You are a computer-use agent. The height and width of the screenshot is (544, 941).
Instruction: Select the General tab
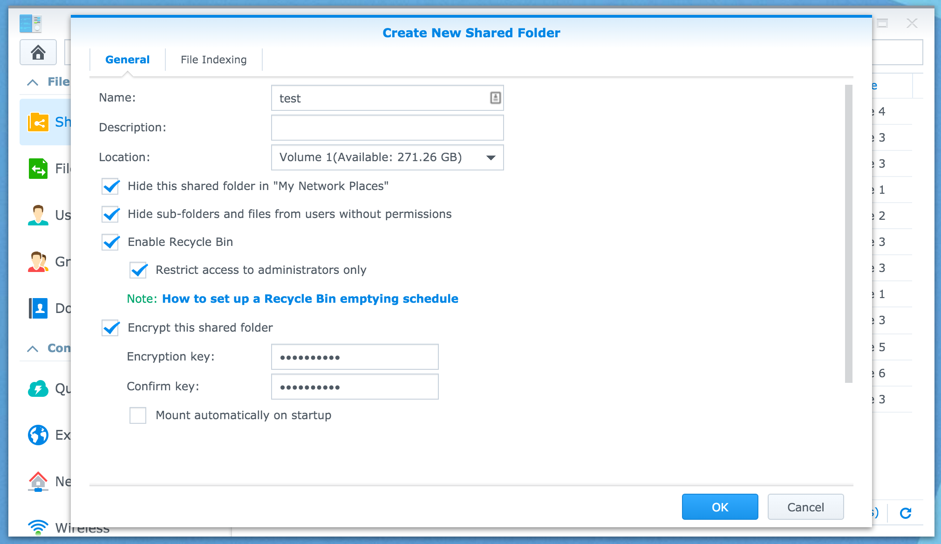click(127, 60)
